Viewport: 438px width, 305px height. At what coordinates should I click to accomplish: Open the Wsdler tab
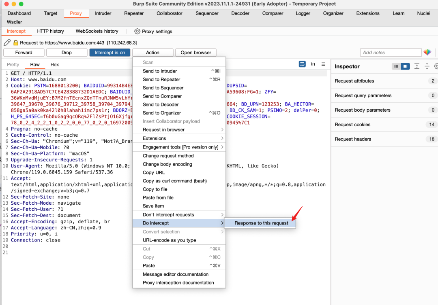tap(14, 22)
